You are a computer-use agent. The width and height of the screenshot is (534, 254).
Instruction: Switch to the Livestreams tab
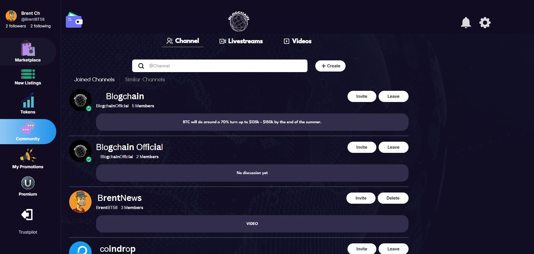(x=241, y=41)
